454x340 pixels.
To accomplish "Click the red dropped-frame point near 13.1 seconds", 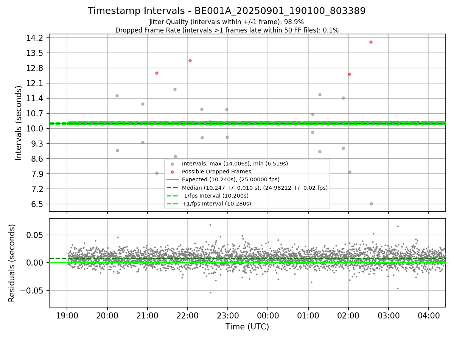I will pyautogui.click(x=190, y=60).
